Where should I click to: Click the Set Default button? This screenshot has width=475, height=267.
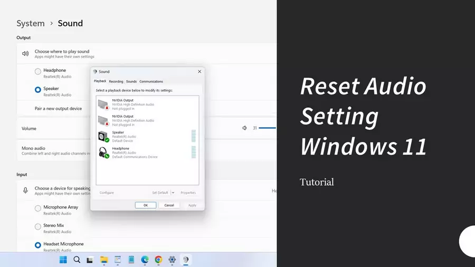pos(160,193)
